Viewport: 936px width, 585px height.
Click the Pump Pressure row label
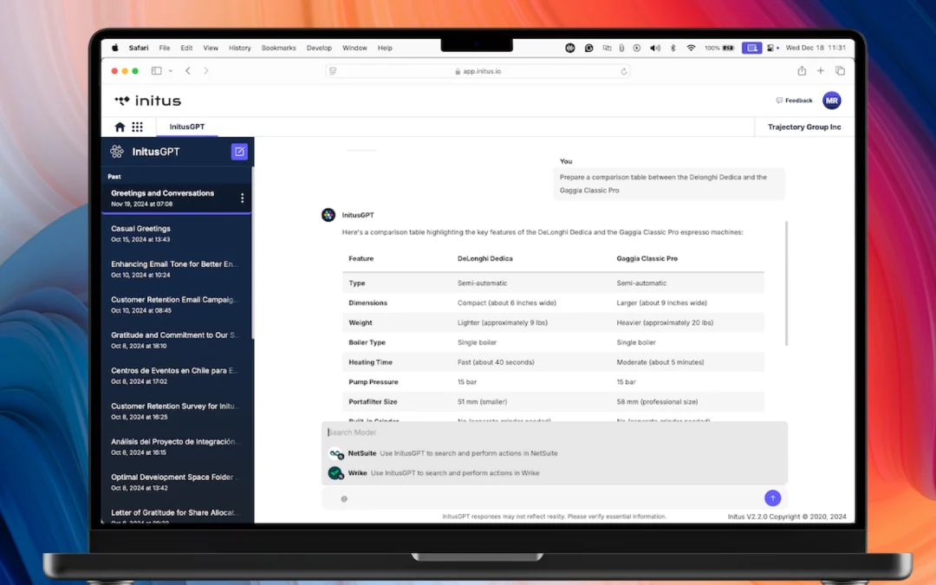373,382
